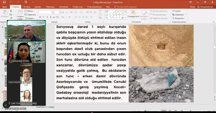Image resolution: width=216 pixels, height=113 pixels.
Task: Select the Oval shape in the shapes gallery
Action: [x=119, y=11]
